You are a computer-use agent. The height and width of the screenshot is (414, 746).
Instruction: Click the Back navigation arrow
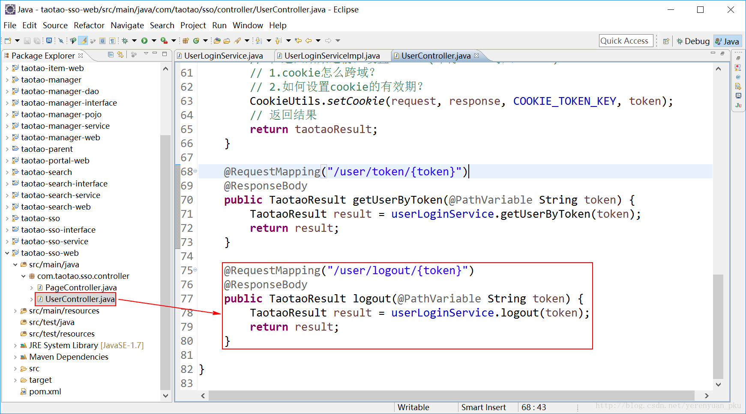pyautogui.click(x=309, y=41)
